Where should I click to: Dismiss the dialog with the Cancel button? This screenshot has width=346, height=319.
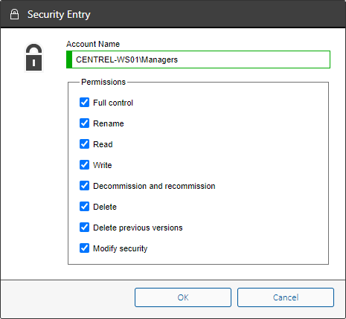click(x=286, y=297)
